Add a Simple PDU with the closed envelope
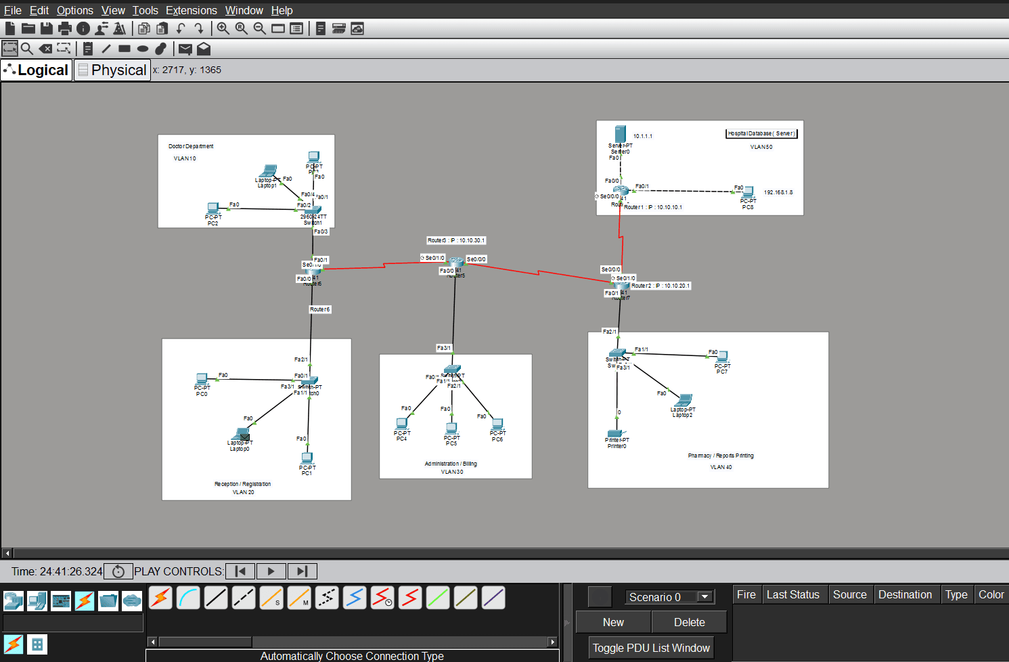This screenshot has width=1009, height=662. pos(185,49)
